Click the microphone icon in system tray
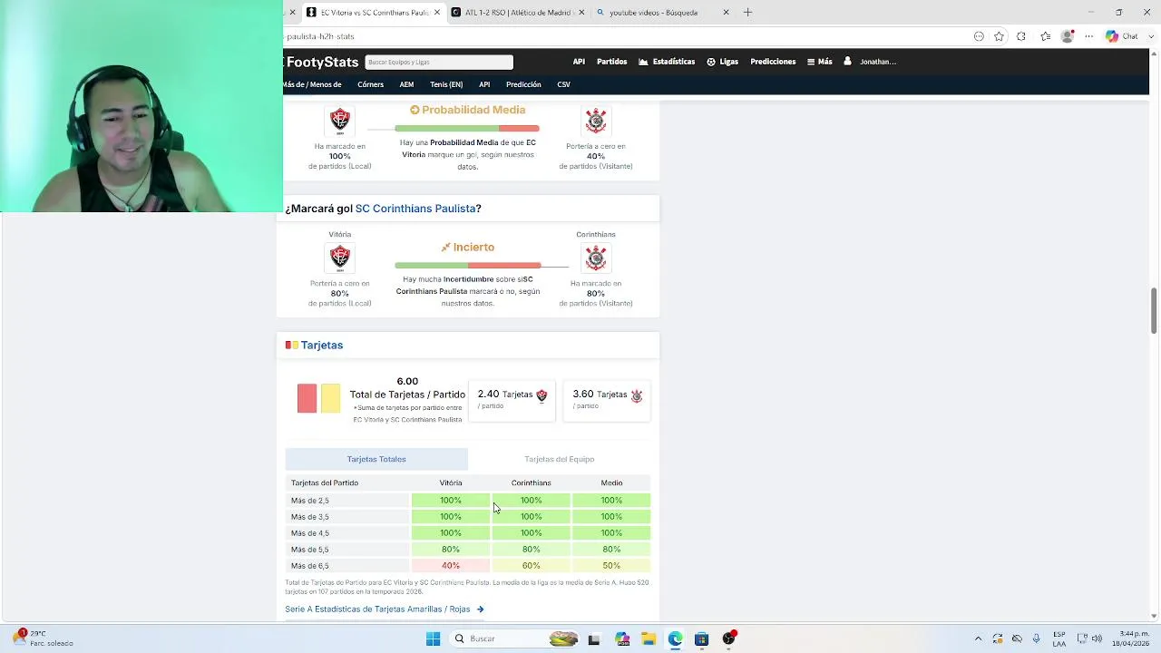 (x=1036, y=638)
